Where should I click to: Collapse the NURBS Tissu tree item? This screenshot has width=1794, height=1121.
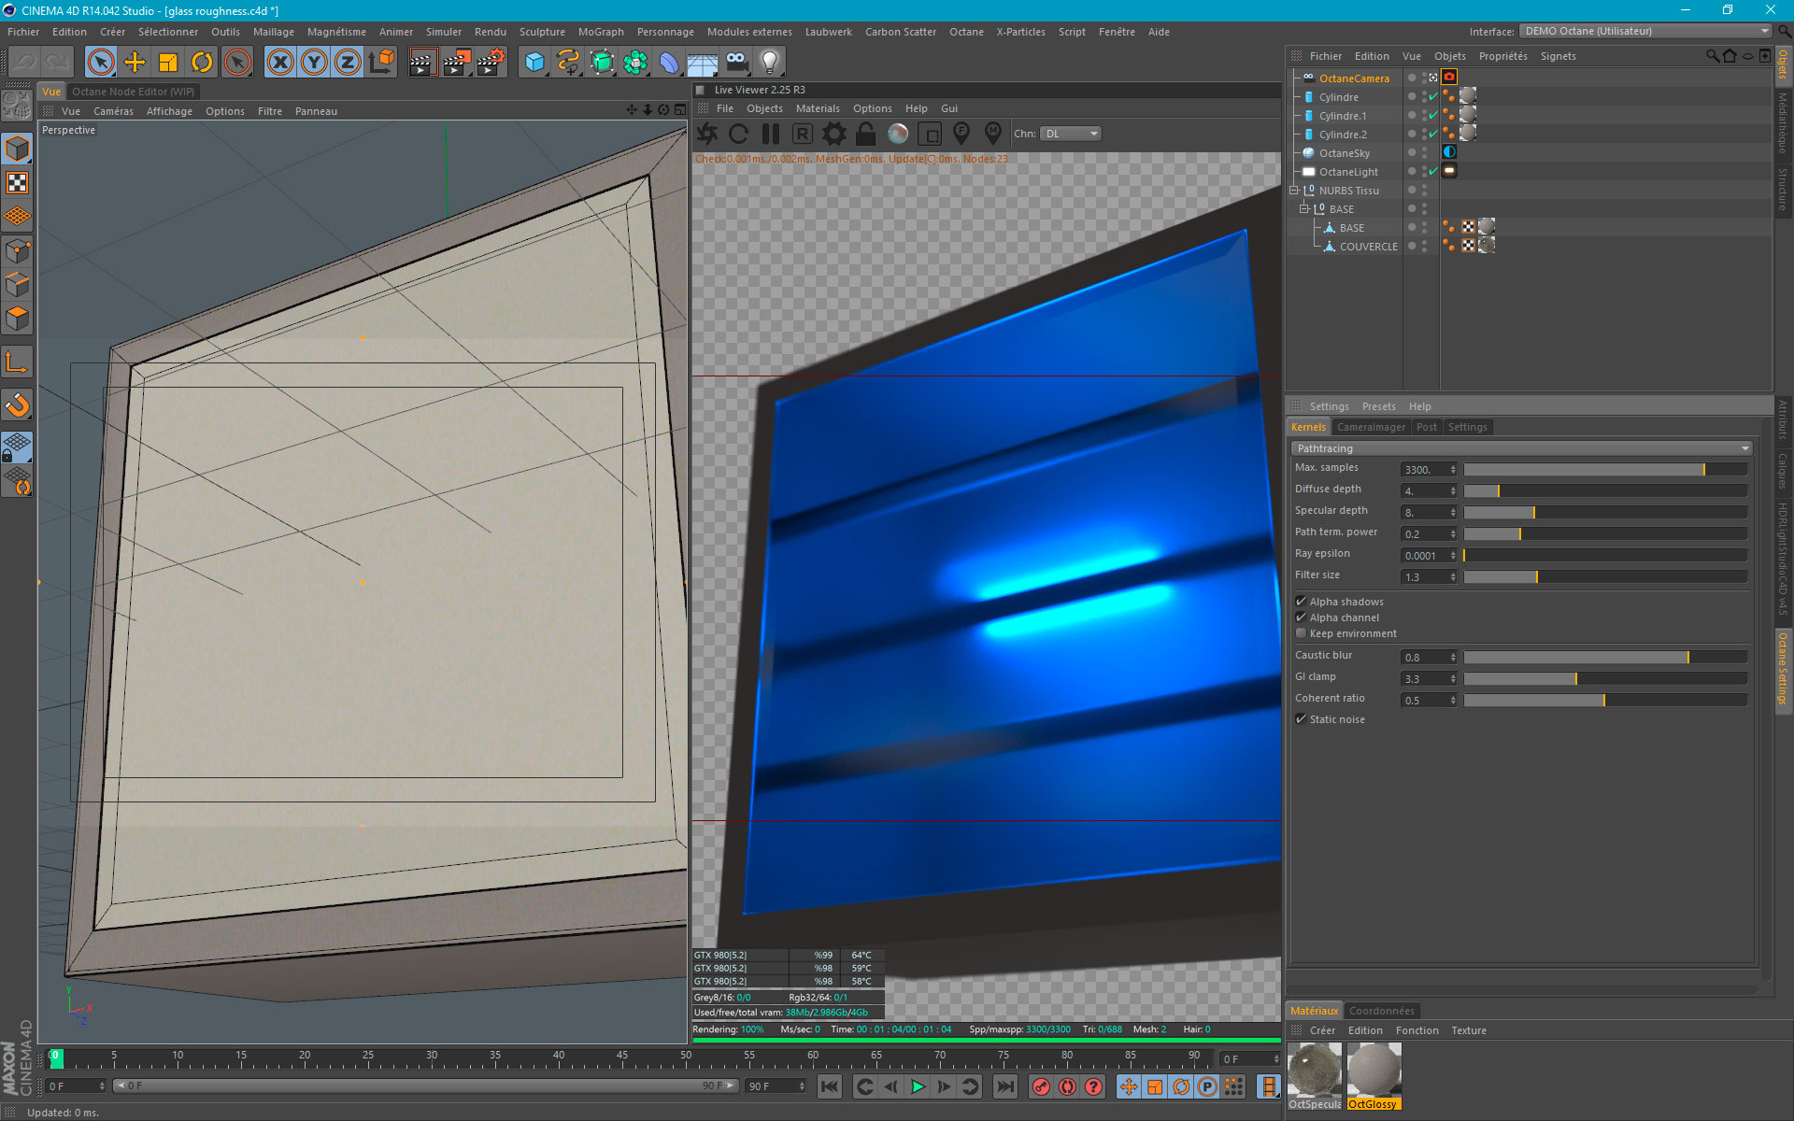point(1294,191)
